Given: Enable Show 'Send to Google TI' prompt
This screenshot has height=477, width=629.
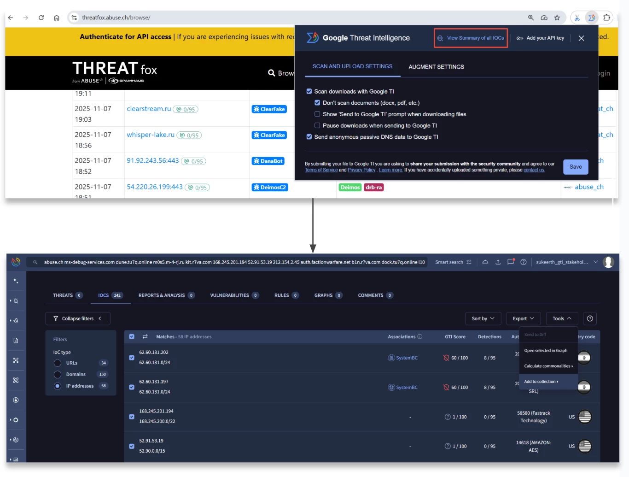Looking at the screenshot, I should click(x=317, y=114).
